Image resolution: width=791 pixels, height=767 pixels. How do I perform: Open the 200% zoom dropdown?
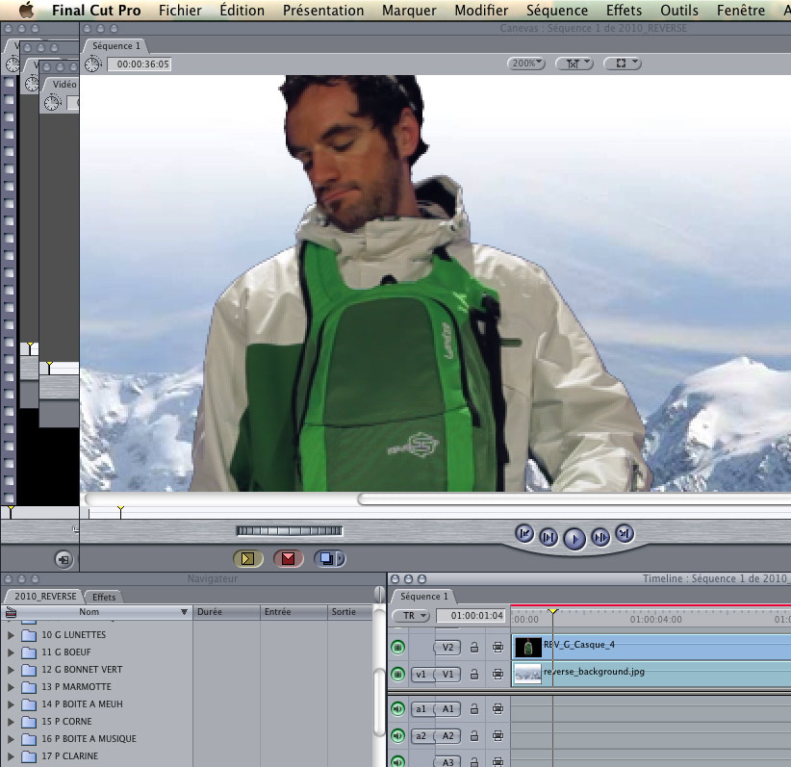(526, 64)
